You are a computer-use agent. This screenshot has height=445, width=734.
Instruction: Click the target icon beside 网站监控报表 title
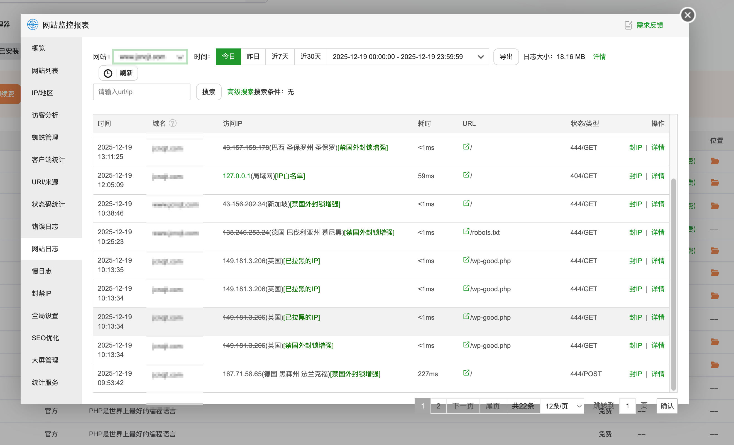point(33,25)
